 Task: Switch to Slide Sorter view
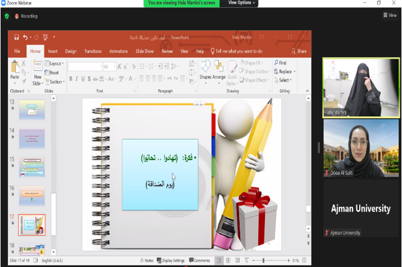(x=227, y=261)
